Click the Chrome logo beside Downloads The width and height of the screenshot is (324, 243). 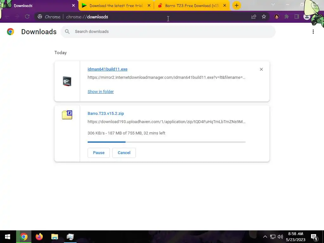point(10,32)
